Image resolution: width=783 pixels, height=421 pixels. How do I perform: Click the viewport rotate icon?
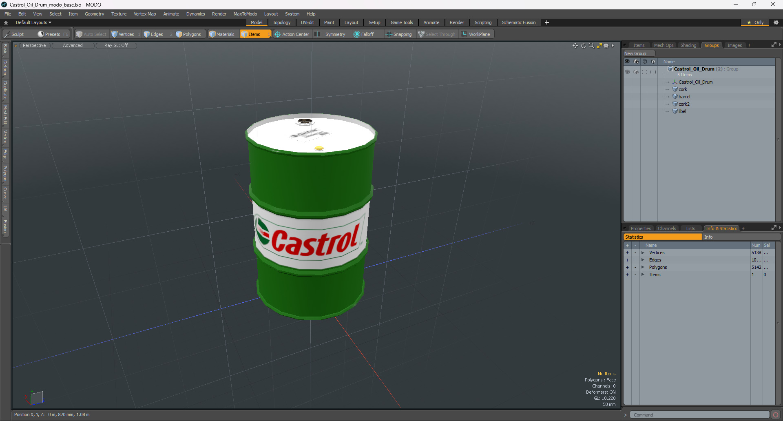coord(583,46)
